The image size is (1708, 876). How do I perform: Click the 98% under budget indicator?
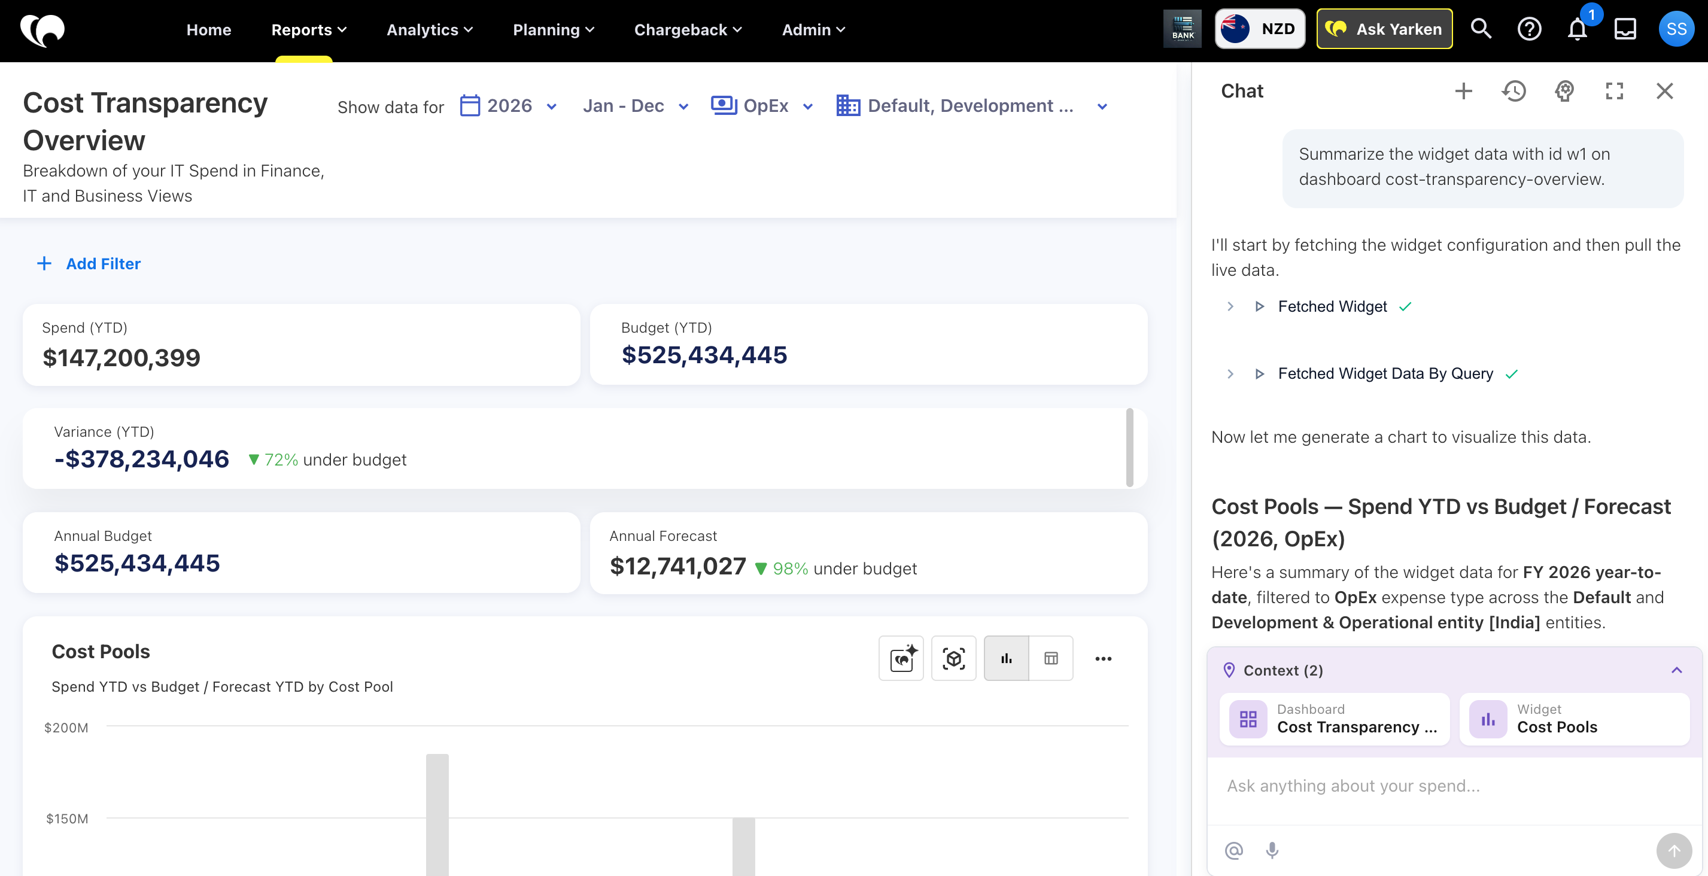(836, 568)
